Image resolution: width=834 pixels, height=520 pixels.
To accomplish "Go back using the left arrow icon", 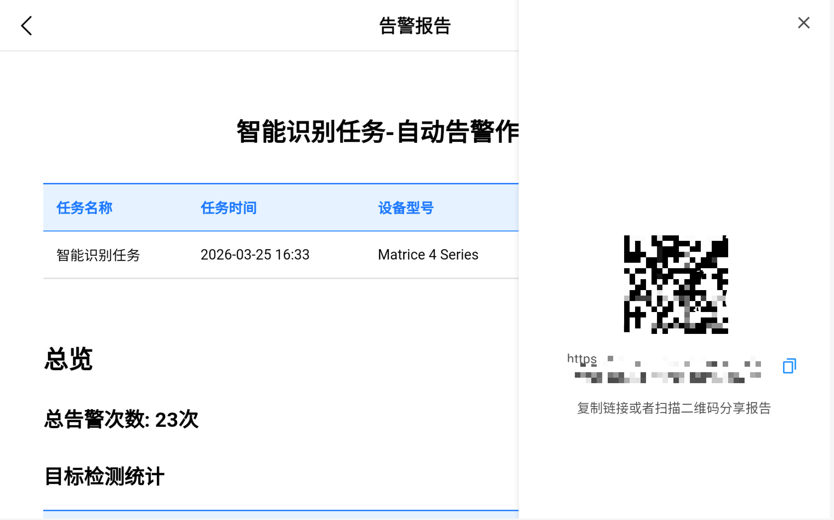I will point(26,26).
